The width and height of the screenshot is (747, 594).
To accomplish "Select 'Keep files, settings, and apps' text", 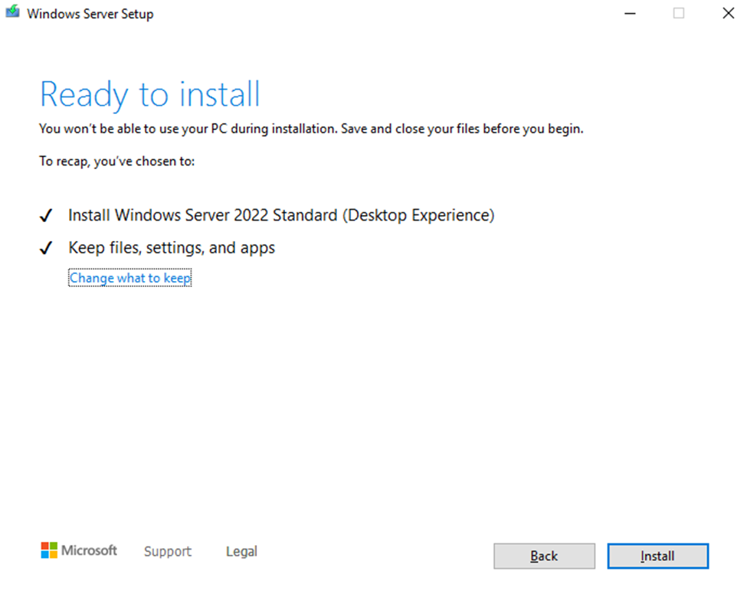I will pyautogui.click(x=172, y=248).
